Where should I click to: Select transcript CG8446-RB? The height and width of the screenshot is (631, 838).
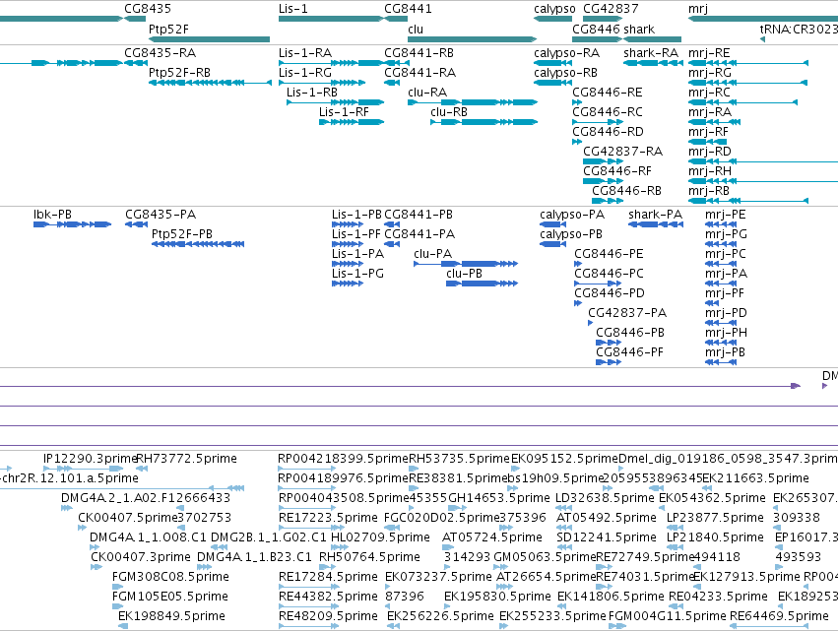[x=626, y=190]
